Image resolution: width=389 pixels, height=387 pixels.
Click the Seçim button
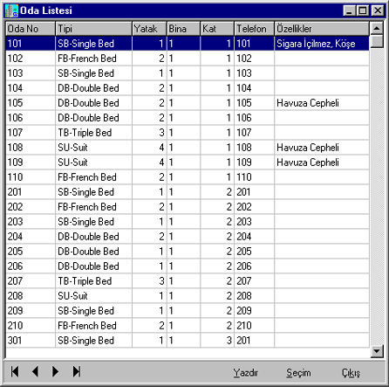coord(298,373)
